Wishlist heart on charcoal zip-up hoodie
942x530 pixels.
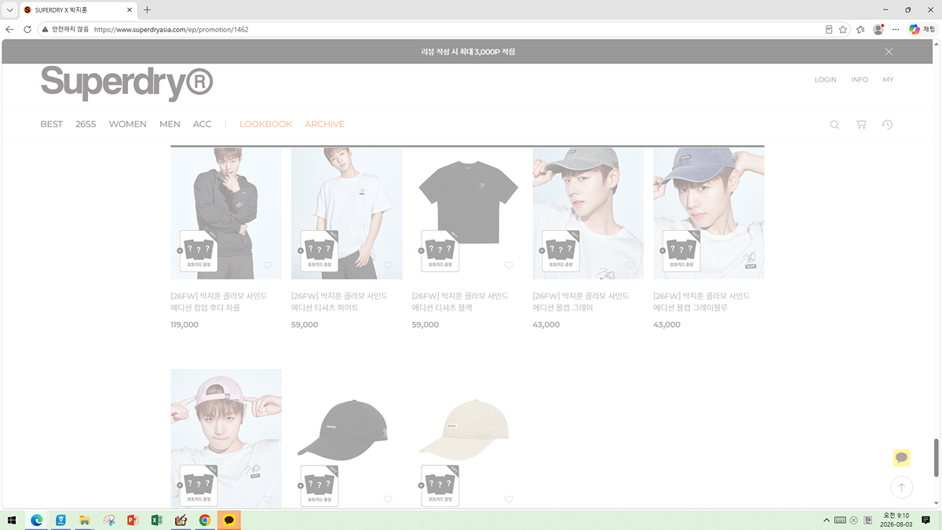(267, 265)
